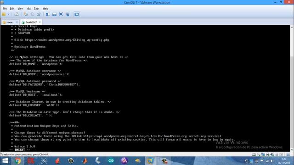
Task: Click the DB_PASSWORD define line
Action: coord(45,84)
